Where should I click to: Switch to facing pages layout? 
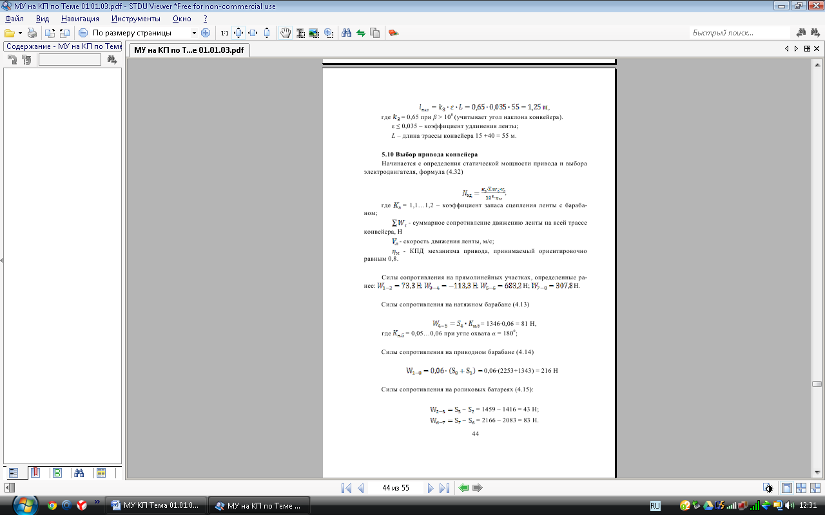(801, 488)
